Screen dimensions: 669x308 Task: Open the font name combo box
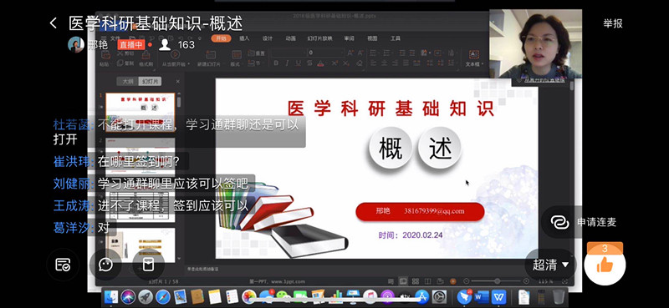[288, 53]
